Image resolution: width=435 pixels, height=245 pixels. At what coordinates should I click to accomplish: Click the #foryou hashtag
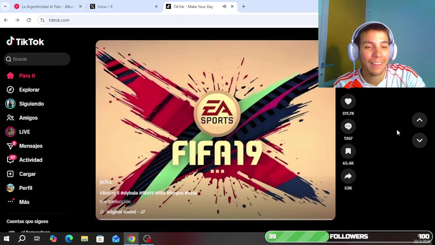[175, 193]
